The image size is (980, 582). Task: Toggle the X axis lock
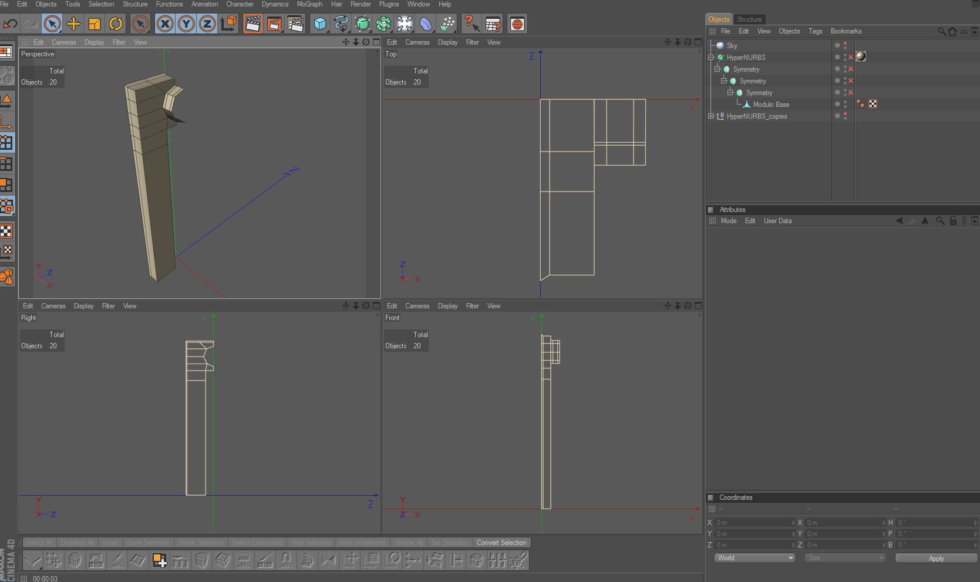click(165, 24)
